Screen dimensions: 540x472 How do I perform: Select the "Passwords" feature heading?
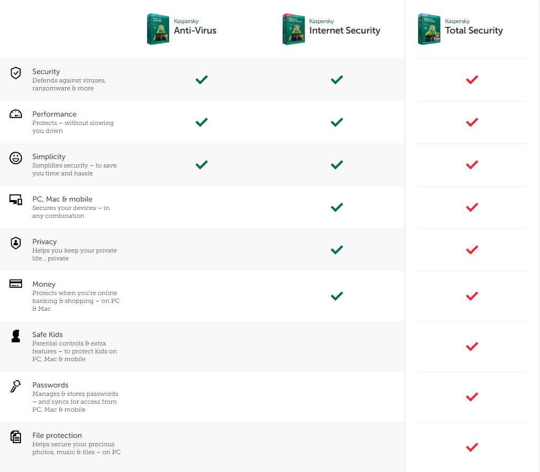[x=50, y=385]
